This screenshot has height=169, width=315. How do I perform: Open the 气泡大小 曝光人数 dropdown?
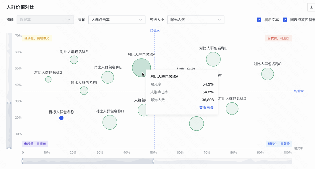click(196, 20)
